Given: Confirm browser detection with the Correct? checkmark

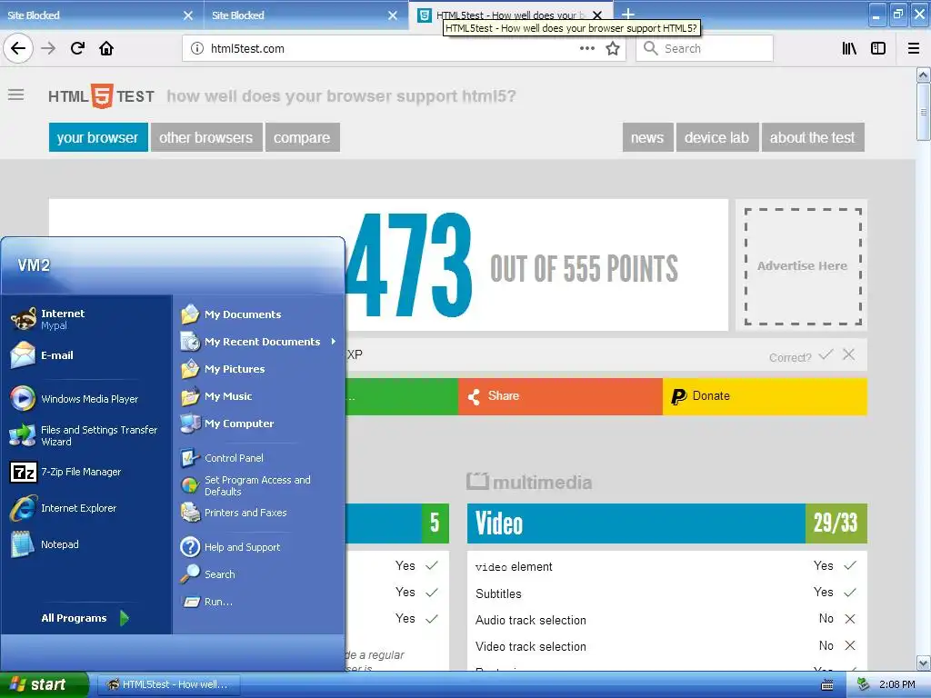Looking at the screenshot, I should tap(826, 355).
